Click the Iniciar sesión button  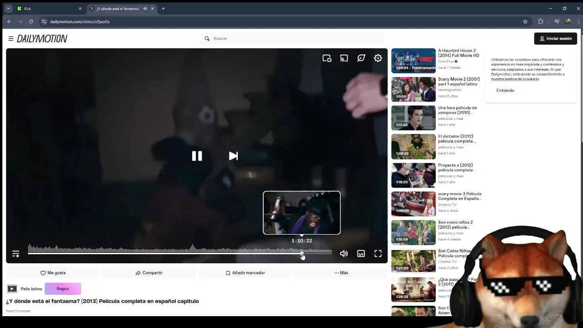pos(556,38)
